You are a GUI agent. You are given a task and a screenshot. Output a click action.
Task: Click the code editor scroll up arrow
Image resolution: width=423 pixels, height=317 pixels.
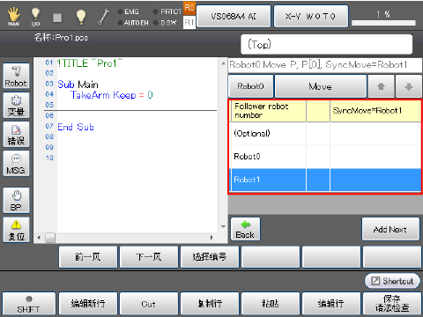[x=223, y=63]
